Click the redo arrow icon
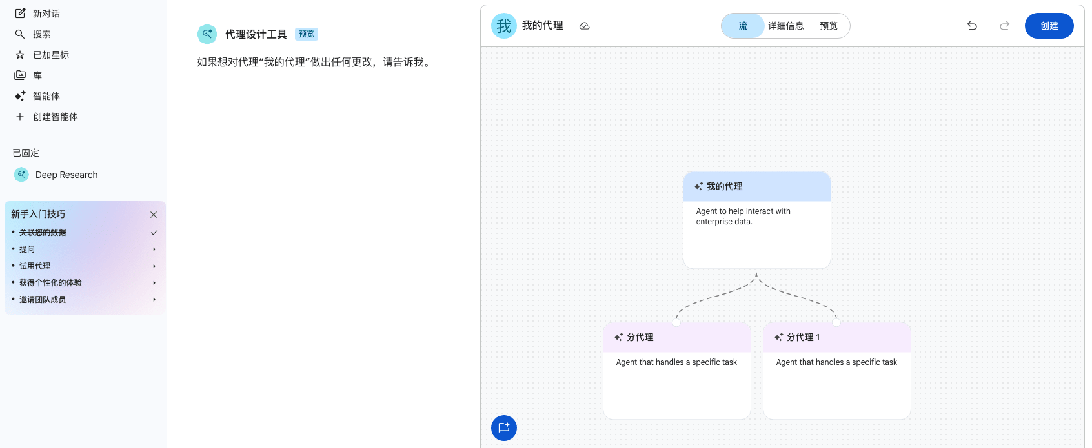 [x=1004, y=26]
